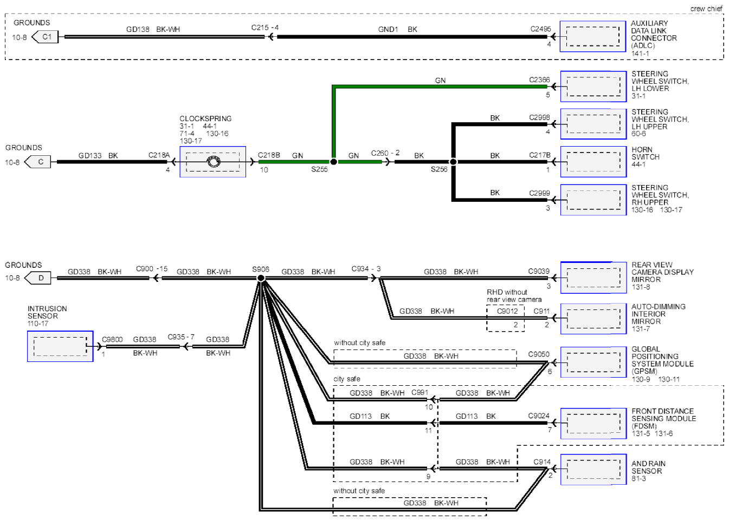Open page reference 31-1 under LH Lower switch
This screenshot has height=521, width=729.
coord(638,96)
